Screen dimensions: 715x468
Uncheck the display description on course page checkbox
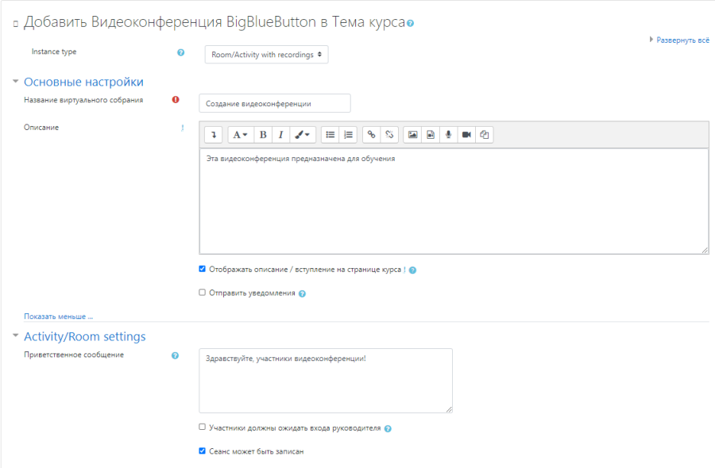(x=203, y=269)
